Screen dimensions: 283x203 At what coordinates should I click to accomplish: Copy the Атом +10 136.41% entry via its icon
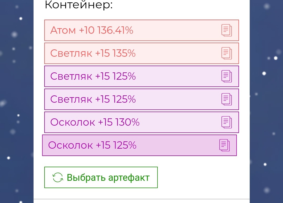227,30
